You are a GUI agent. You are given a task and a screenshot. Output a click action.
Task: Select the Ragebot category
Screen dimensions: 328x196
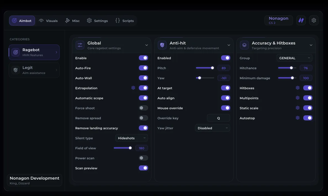coord(34,52)
